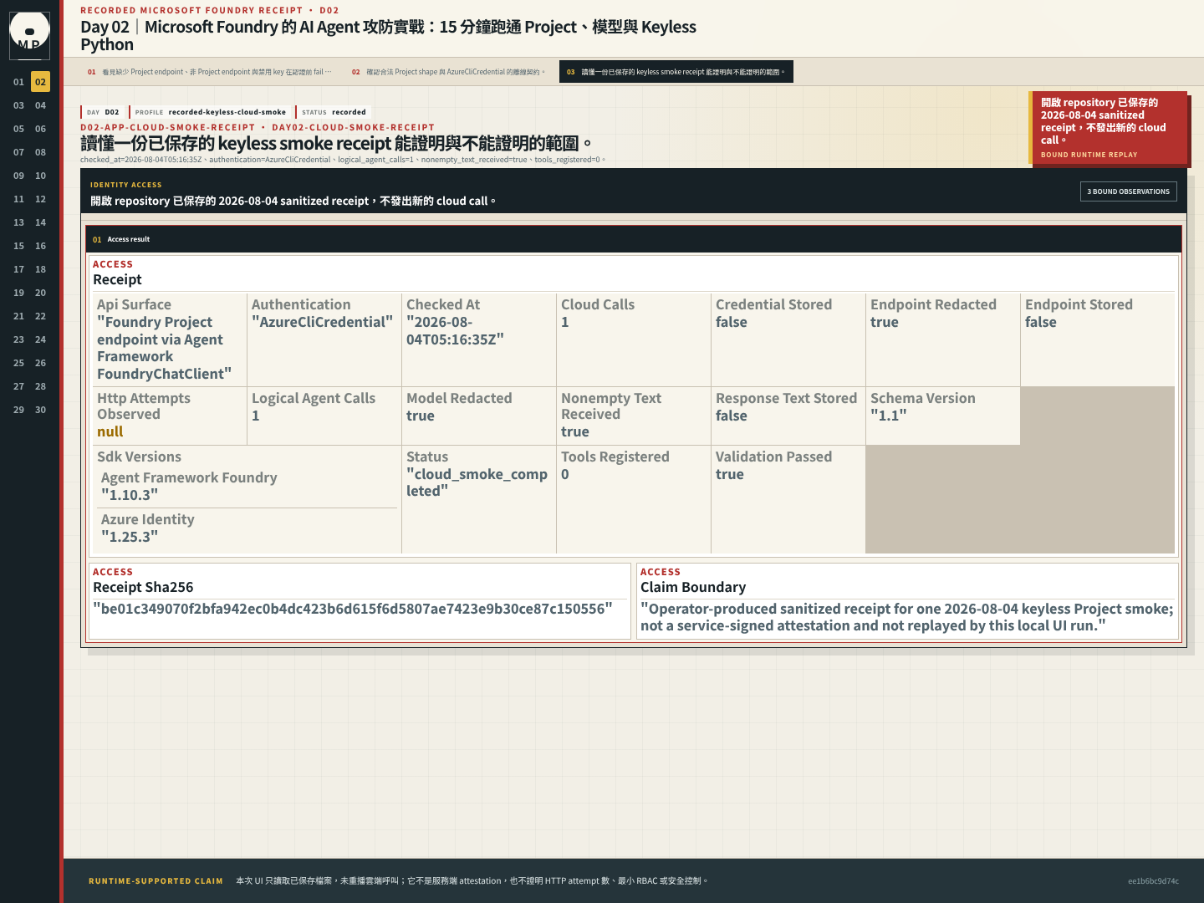The height and width of the screenshot is (903, 1204).
Task: Click the Authentication "AzureCliCredential" cell
Action: coord(324,339)
